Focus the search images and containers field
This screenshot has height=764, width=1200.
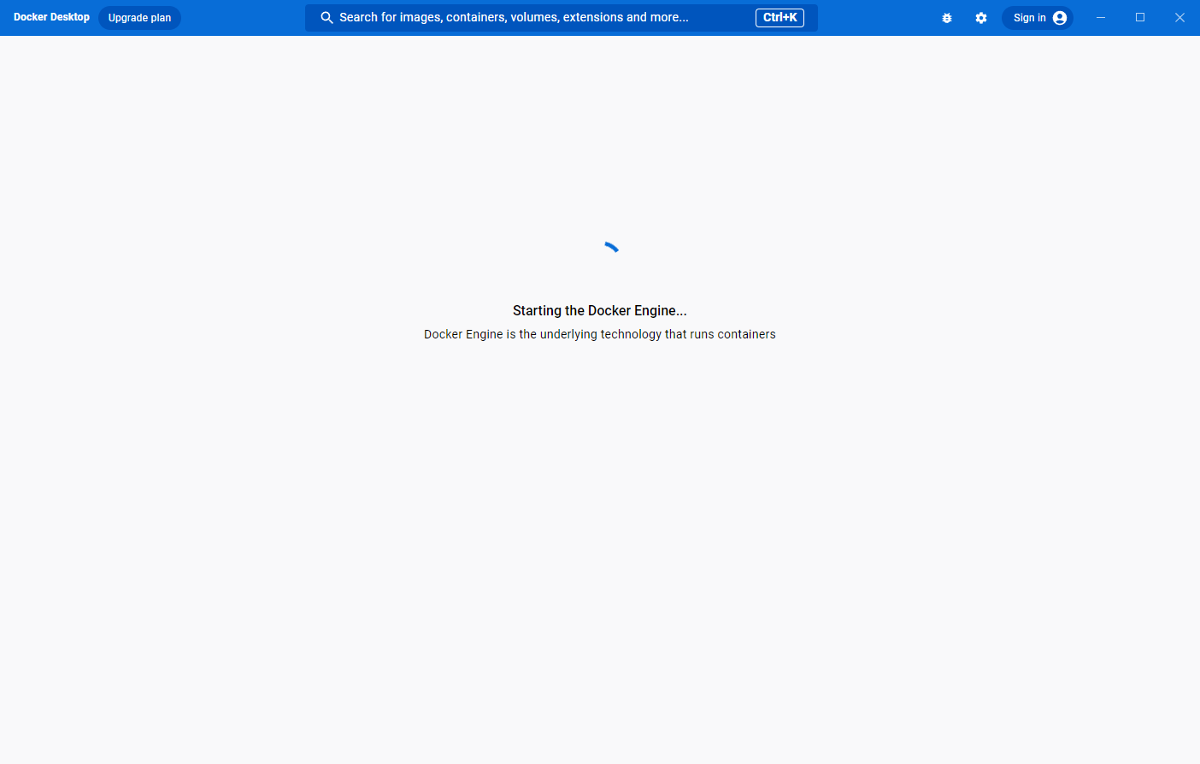pos(562,18)
